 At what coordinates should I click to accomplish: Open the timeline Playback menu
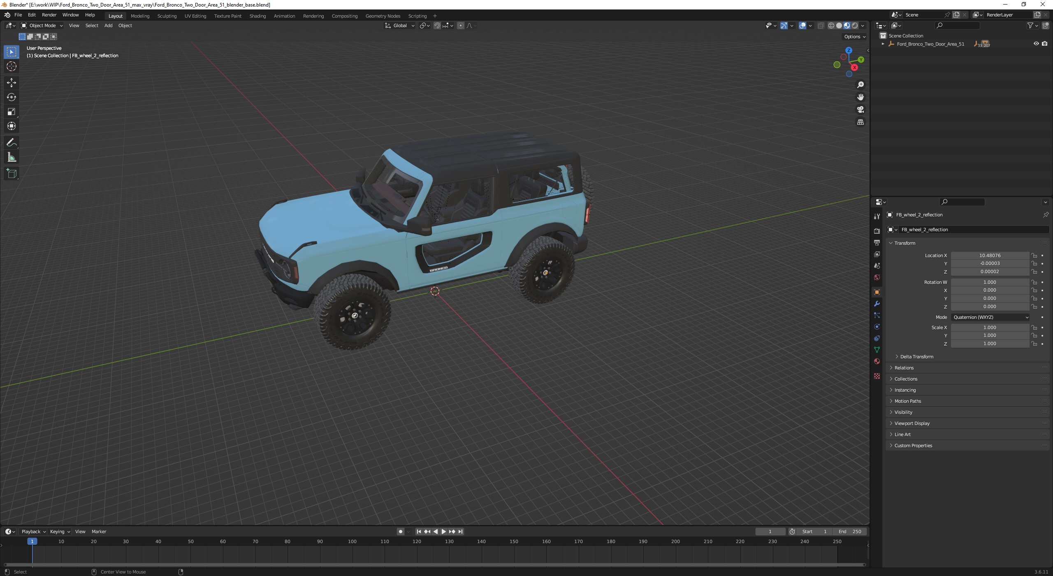[x=33, y=532]
